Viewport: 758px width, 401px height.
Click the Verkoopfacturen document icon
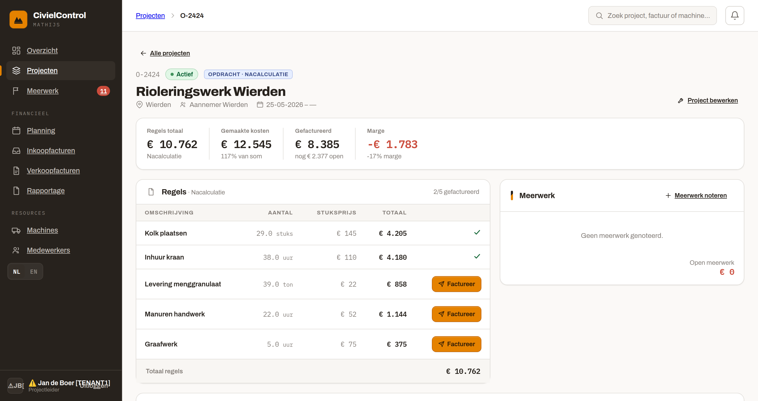16,170
